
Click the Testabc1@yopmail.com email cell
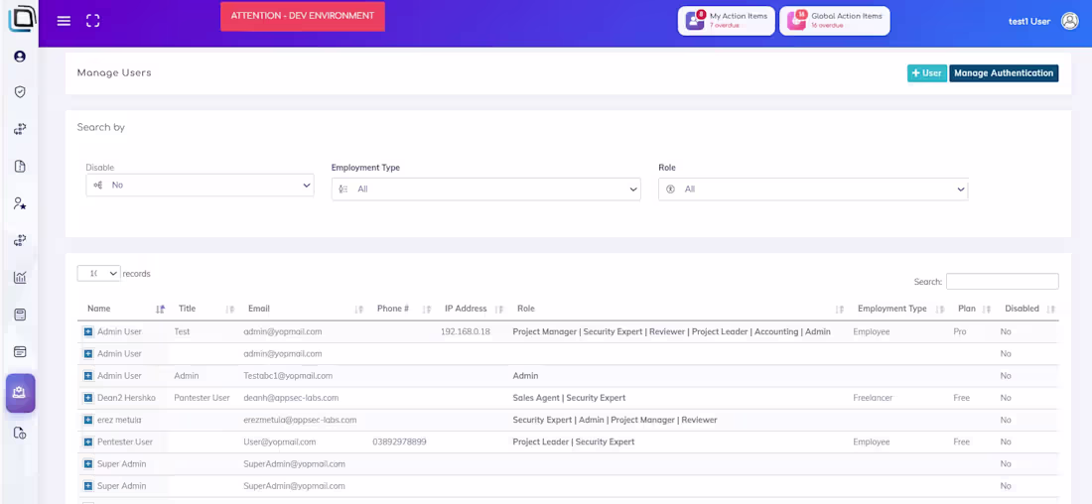point(288,376)
